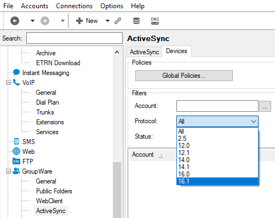This screenshot has height=218, width=275.
Task: Select General under VoIP
Action: [x=46, y=93]
